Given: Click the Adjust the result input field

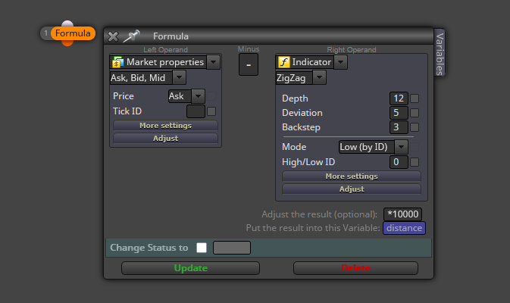Looking at the screenshot, I should pos(402,214).
